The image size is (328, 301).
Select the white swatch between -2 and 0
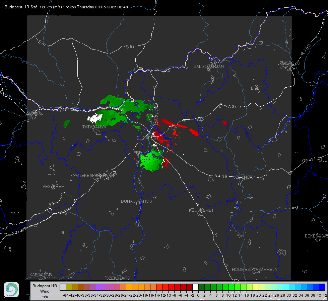coord(195,287)
